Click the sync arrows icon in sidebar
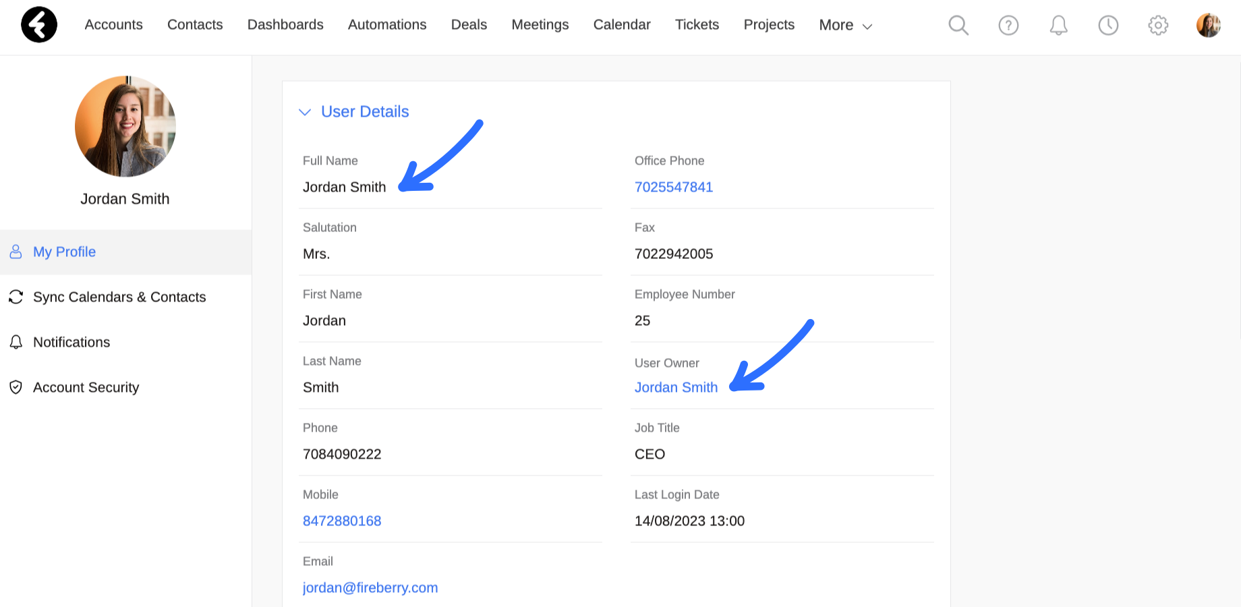 pyautogui.click(x=16, y=297)
